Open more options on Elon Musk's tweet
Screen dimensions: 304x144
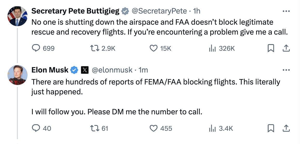[x=286, y=70]
